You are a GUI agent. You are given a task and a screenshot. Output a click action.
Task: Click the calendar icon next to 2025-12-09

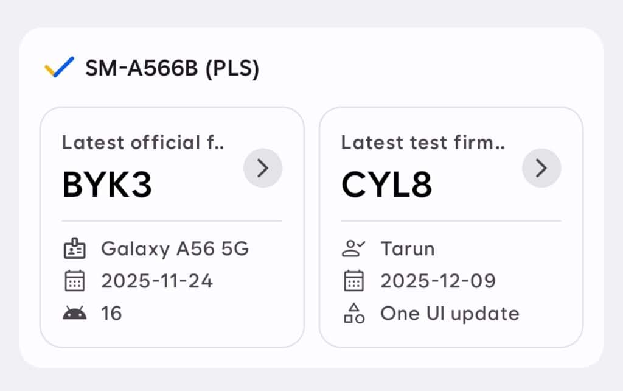point(353,281)
